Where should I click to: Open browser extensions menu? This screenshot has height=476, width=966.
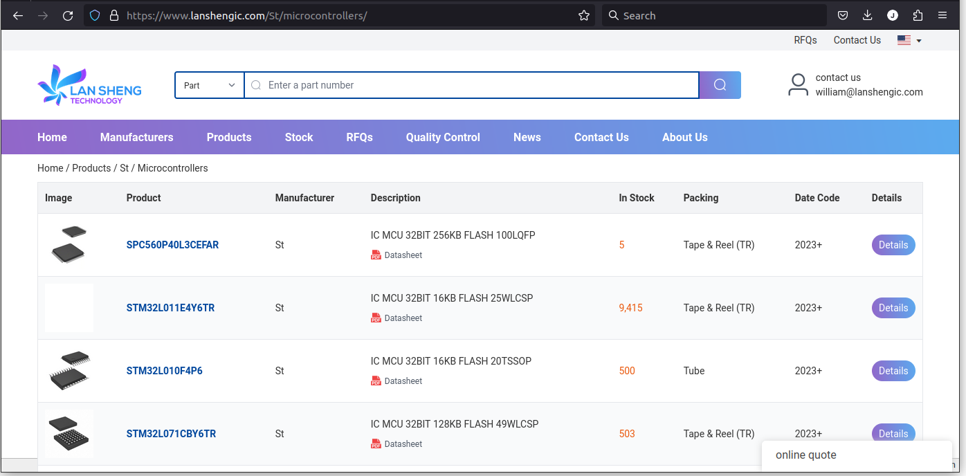[x=918, y=15]
